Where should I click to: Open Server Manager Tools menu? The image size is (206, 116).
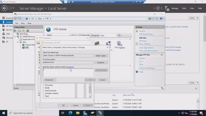coord(184,8)
